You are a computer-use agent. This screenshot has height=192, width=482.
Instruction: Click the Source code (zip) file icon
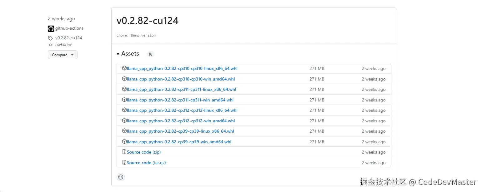coord(124,152)
